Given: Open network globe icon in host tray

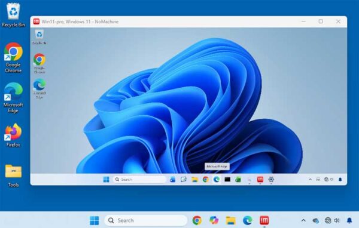Looking at the screenshot, I should tap(328, 220).
